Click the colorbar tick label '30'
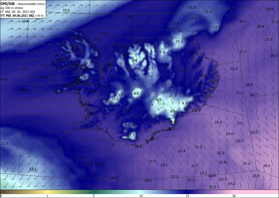 tap(234, 196)
